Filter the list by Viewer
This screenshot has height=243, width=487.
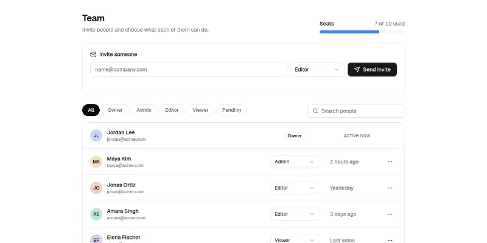click(200, 110)
